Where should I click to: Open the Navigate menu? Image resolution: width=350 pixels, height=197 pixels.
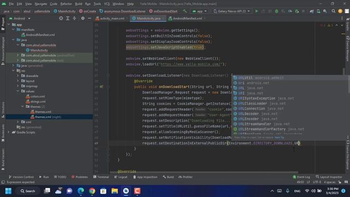pos(41,4)
